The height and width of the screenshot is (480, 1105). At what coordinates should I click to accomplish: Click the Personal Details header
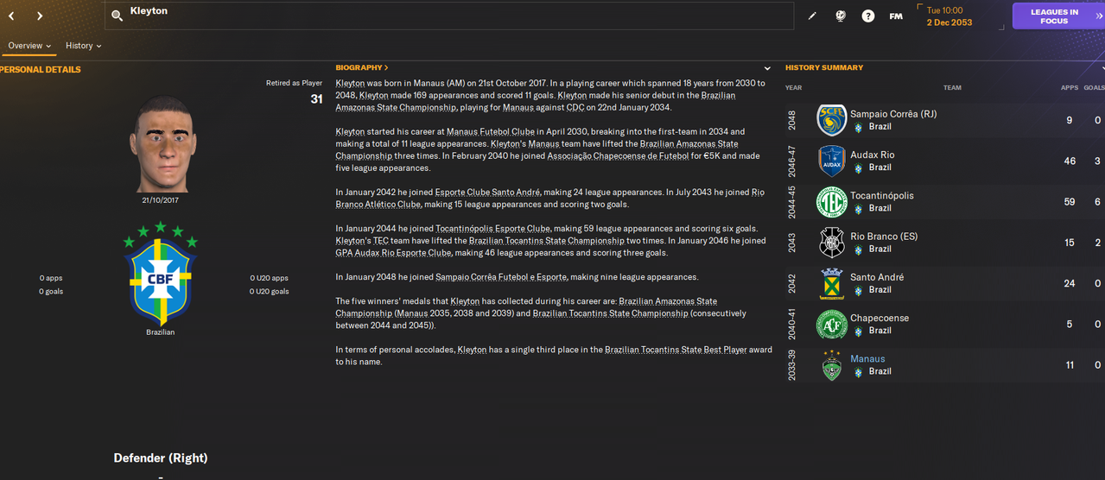point(41,70)
